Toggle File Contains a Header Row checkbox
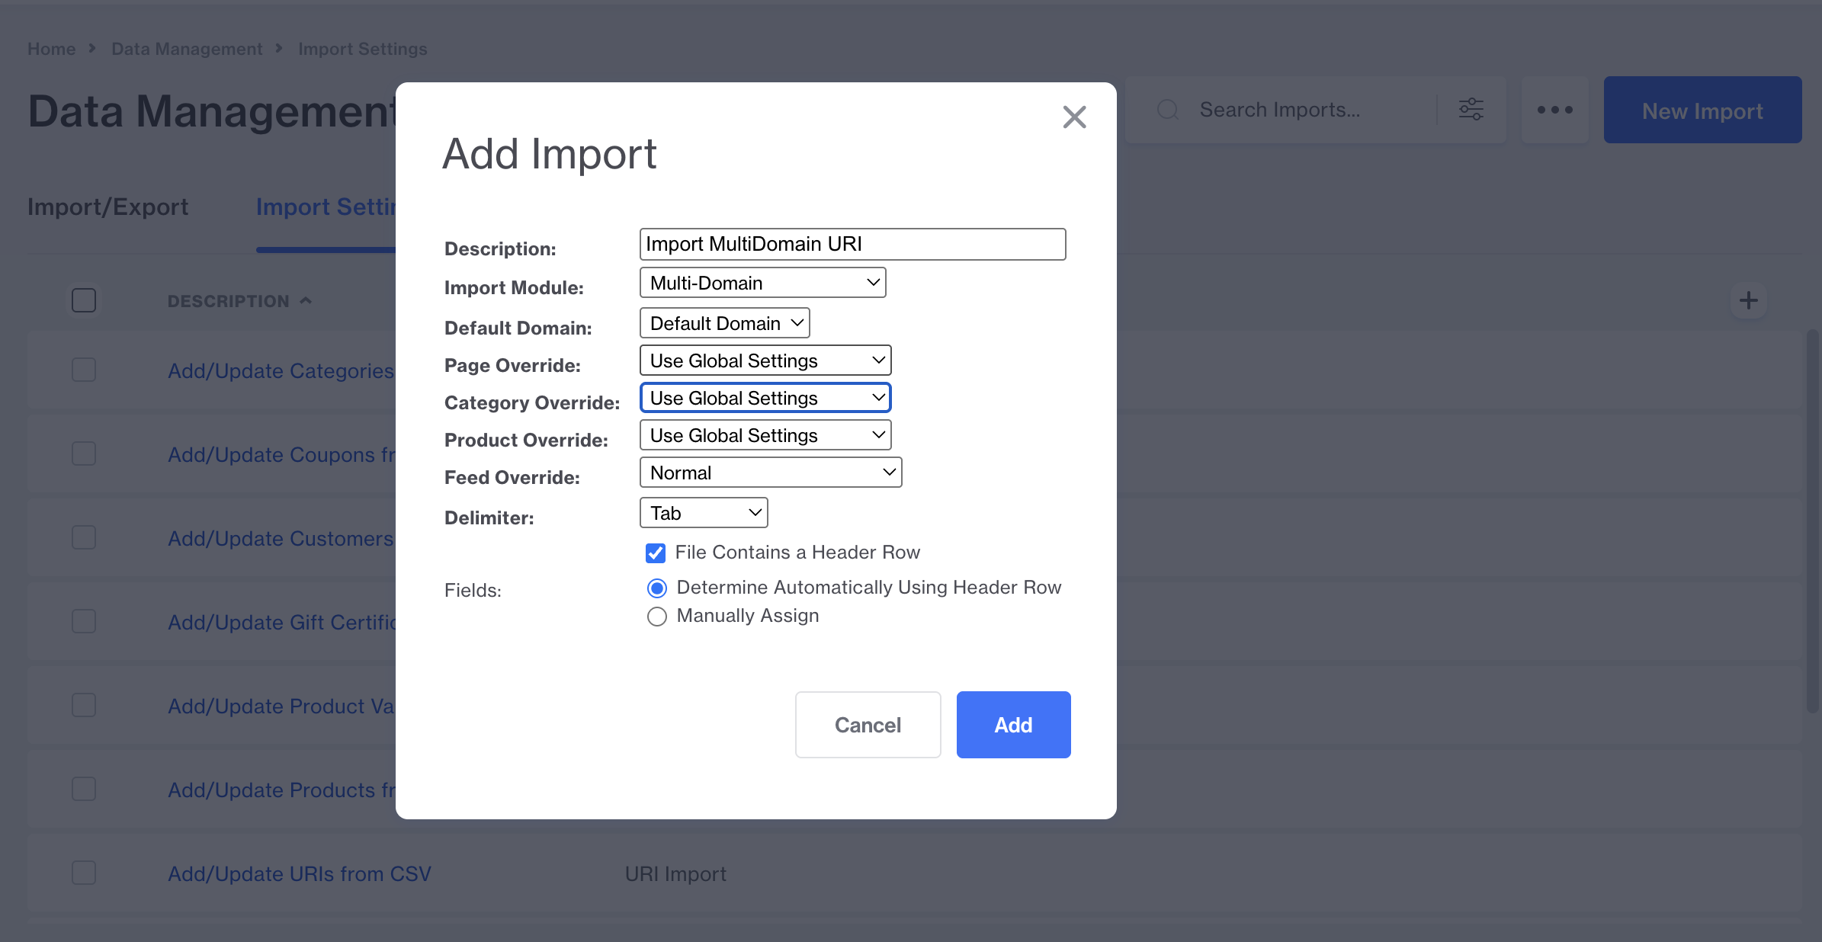Screen dimensions: 1822x942 (656, 553)
